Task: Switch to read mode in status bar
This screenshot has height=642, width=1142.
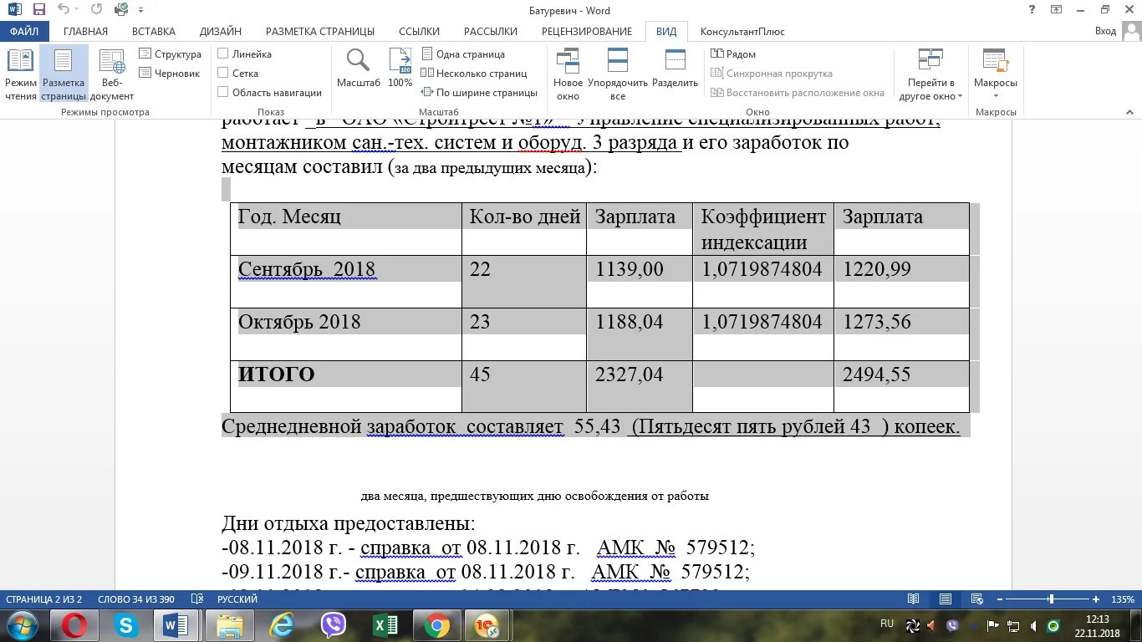Action: pyautogui.click(x=914, y=599)
